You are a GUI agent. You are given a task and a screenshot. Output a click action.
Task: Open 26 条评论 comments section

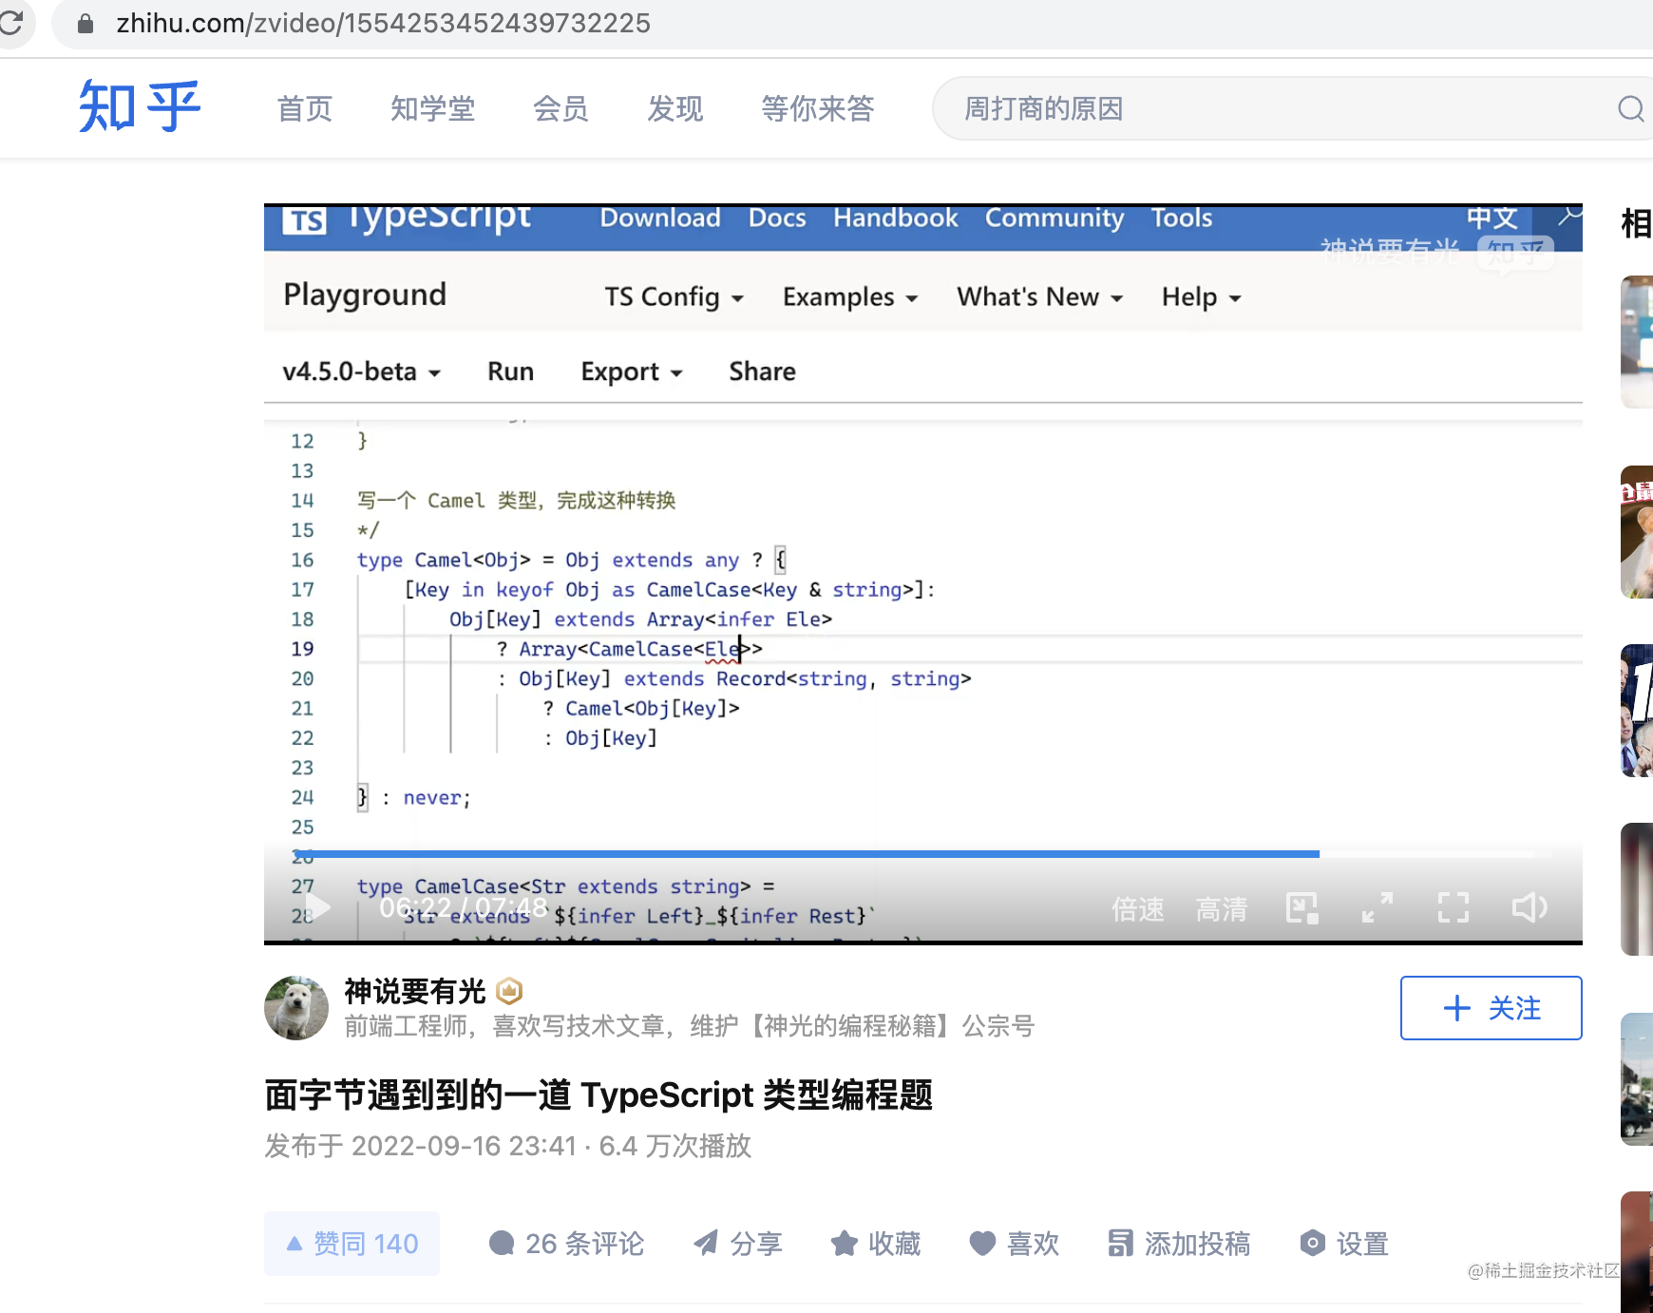coord(566,1244)
